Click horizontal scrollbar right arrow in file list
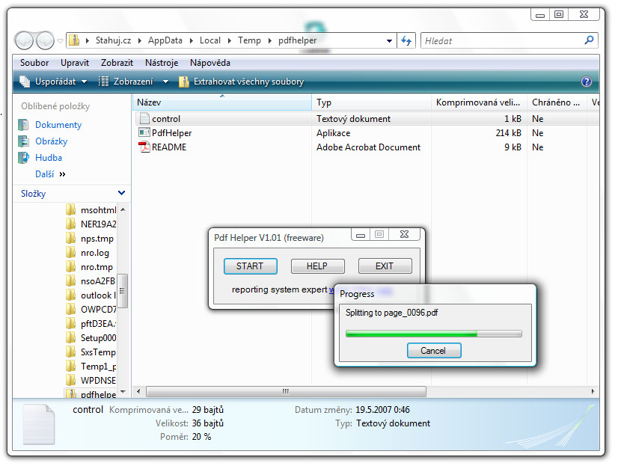618x466 pixels. tap(593, 391)
